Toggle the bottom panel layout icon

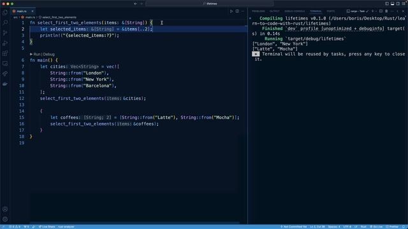tap(393, 4)
